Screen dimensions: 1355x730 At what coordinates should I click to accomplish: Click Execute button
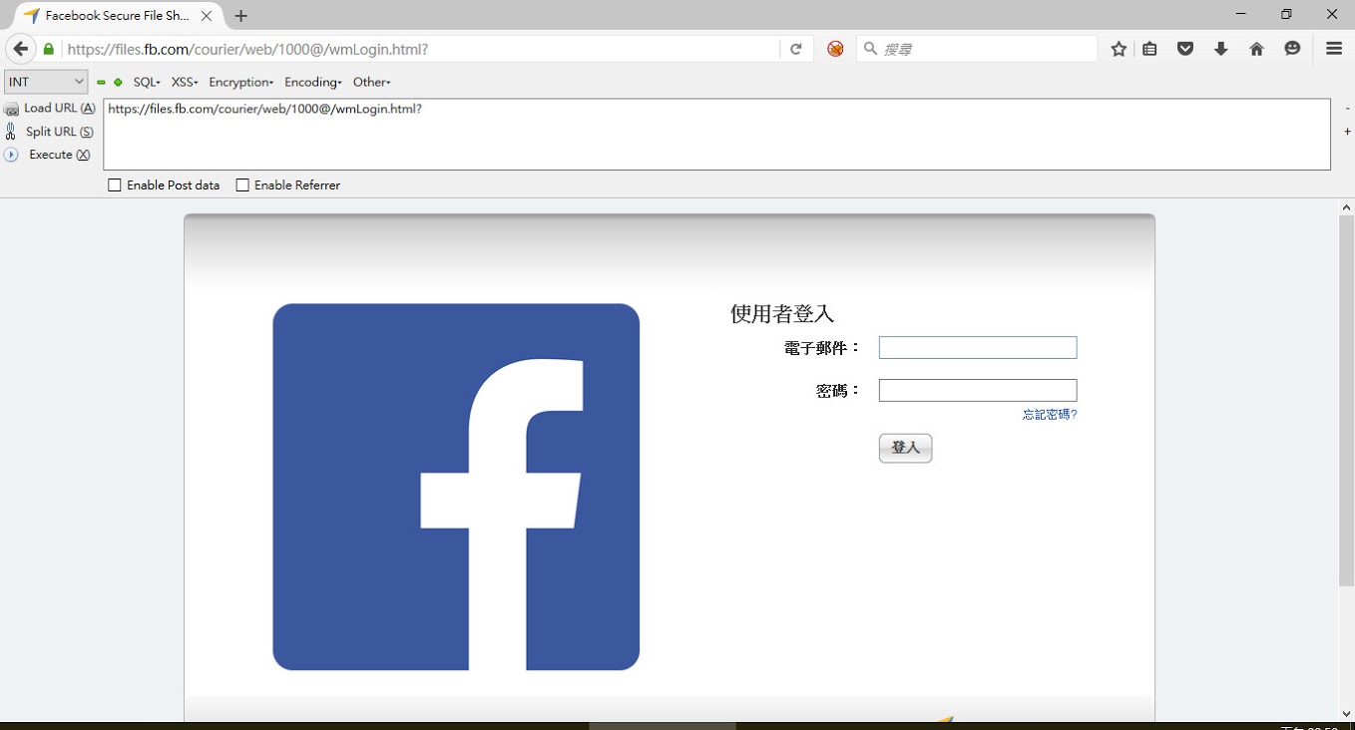tap(48, 155)
